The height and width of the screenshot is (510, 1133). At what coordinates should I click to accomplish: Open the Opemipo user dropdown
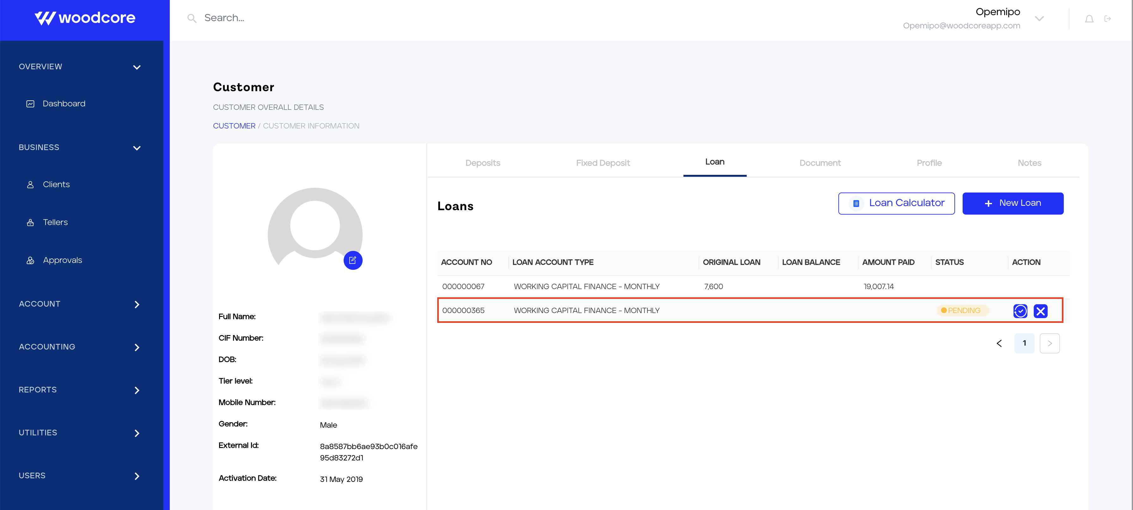tap(1039, 18)
